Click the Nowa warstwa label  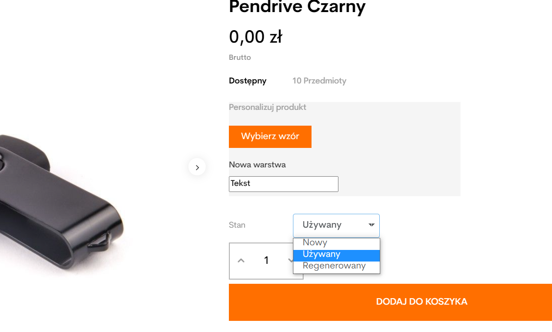(257, 165)
